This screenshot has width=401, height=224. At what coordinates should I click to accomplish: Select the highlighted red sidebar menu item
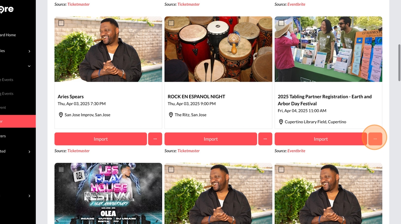(18, 121)
